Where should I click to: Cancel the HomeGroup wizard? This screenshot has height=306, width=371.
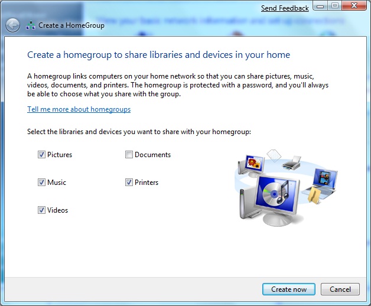point(340,289)
